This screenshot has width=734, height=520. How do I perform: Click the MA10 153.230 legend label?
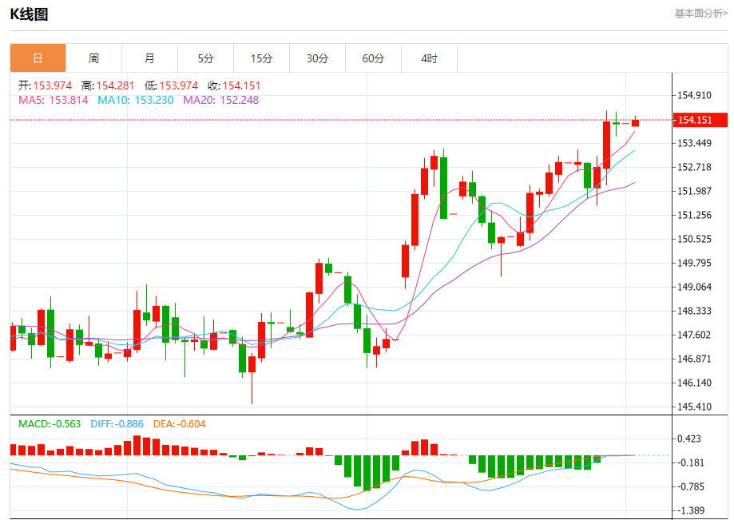pyautogui.click(x=136, y=100)
